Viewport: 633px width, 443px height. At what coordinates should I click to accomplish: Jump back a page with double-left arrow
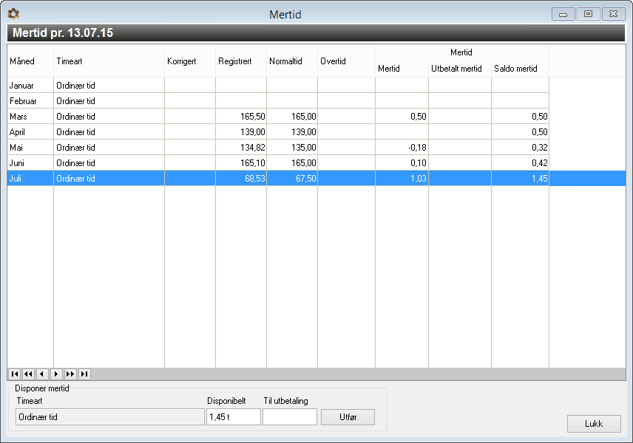[x=28, y=374]
